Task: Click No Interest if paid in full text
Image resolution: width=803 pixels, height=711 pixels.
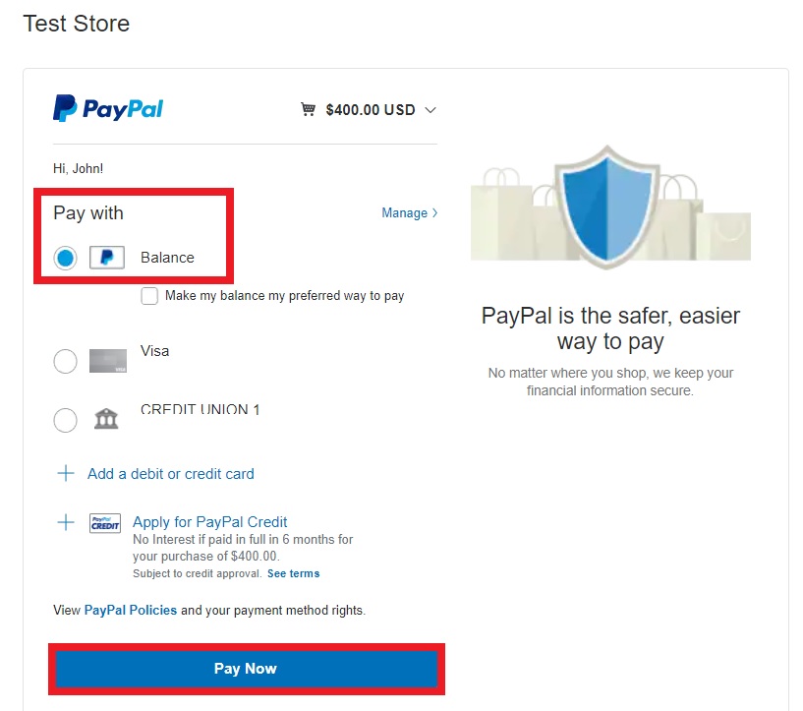Action: point(243,548)
